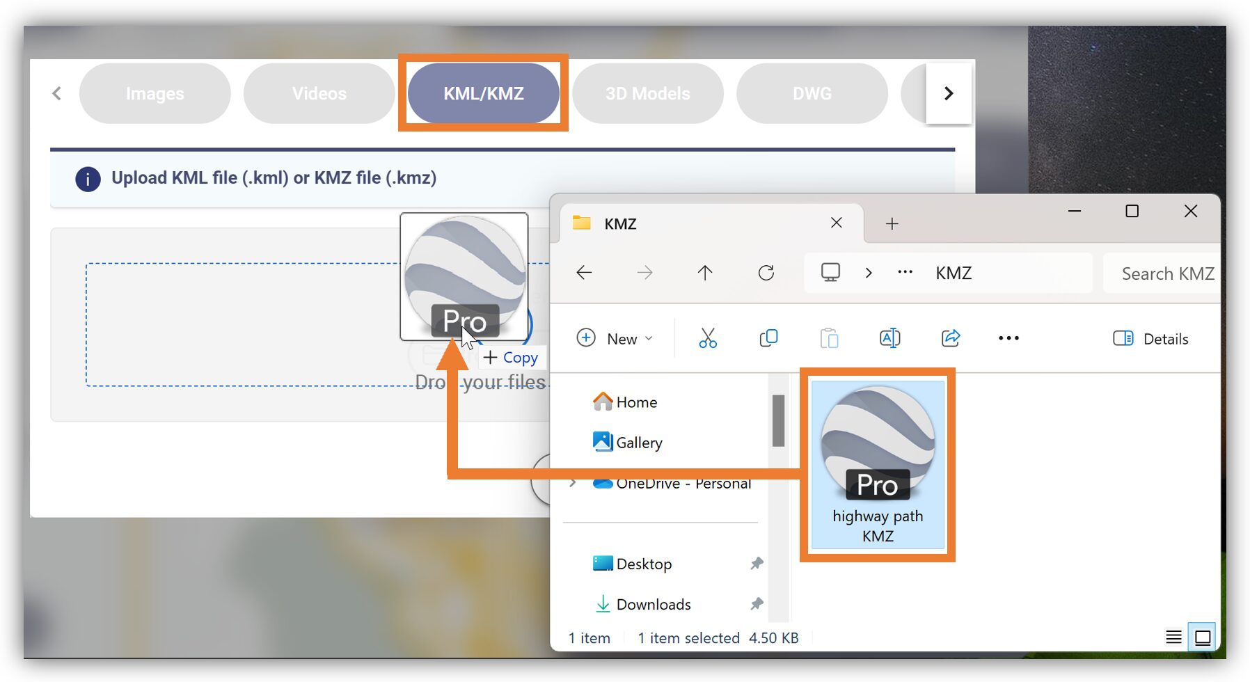Open the Videos tab
Image resolution: width=1250 pixels, height=682 pixels.
pyautogui.click(x=319, y=93)
